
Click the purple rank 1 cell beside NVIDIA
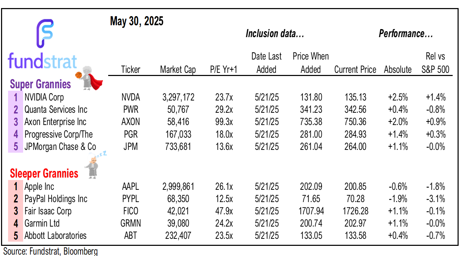pos(16,97)
